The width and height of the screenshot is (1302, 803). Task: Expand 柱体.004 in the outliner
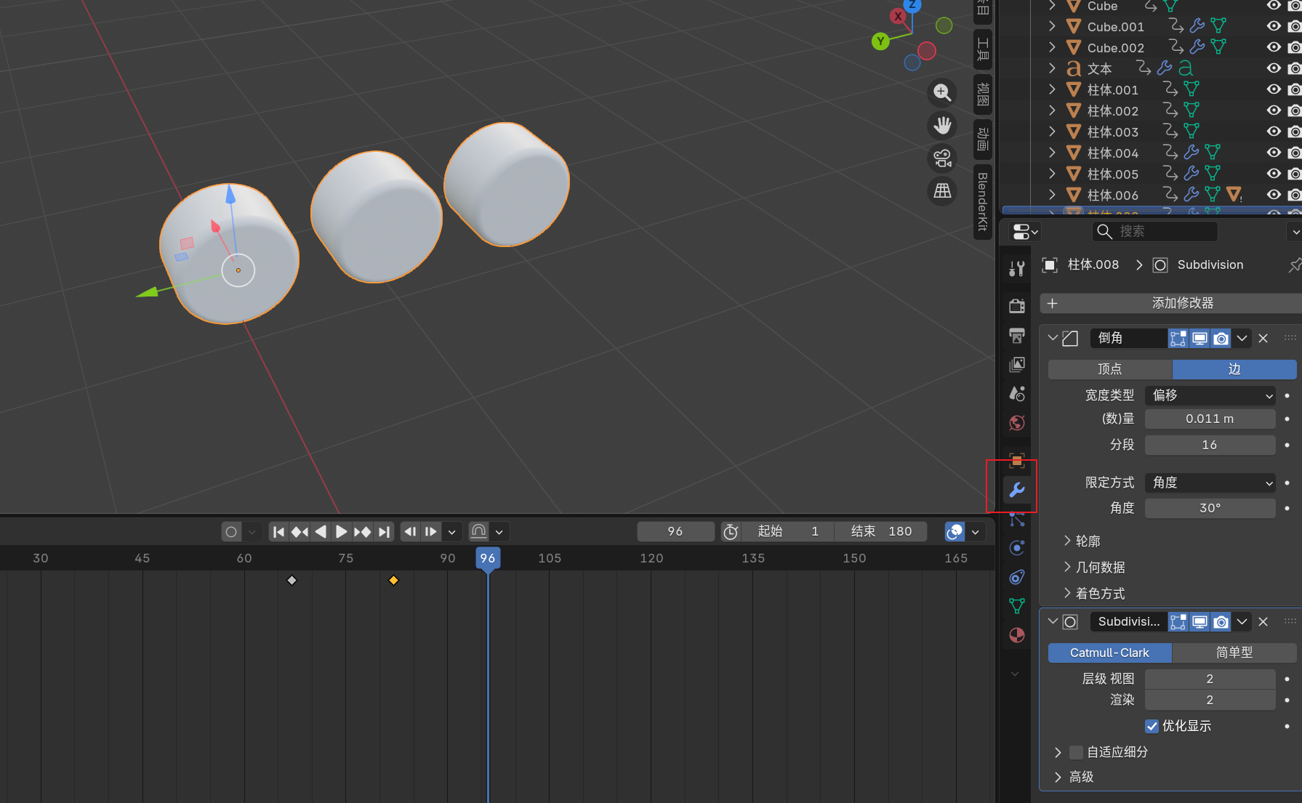tap(1051, 153)
